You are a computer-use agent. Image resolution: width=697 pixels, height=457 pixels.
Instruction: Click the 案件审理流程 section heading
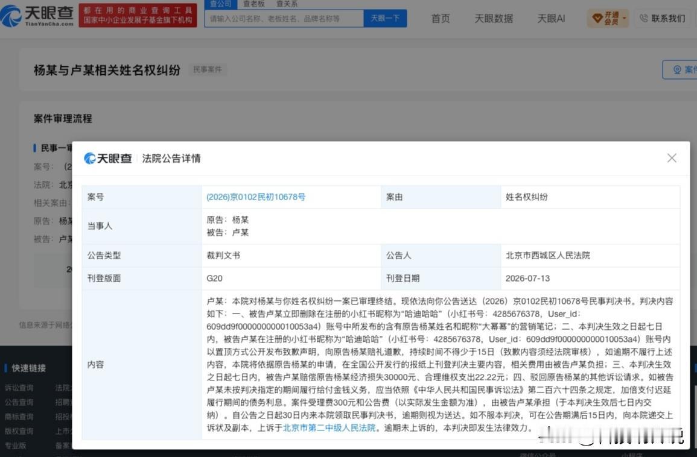tap(63, 119)
